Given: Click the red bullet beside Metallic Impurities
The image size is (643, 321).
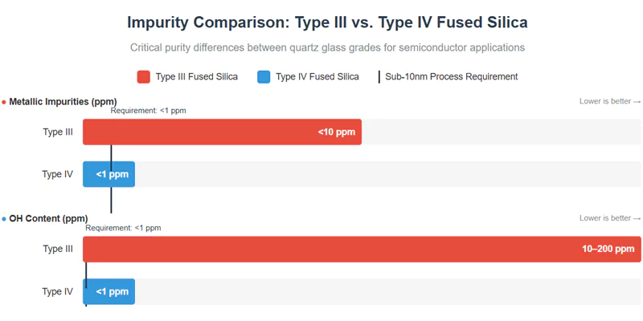Looking at the screenshot, I should (4, 102).
